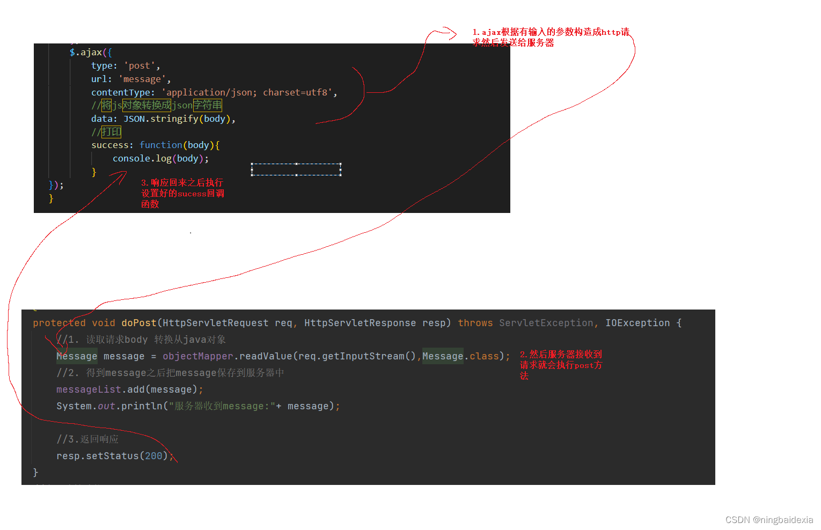Click 'req.getInputStream()' argument
The width and height of the screenshot is (821, 530).
(x=357, y=356)
